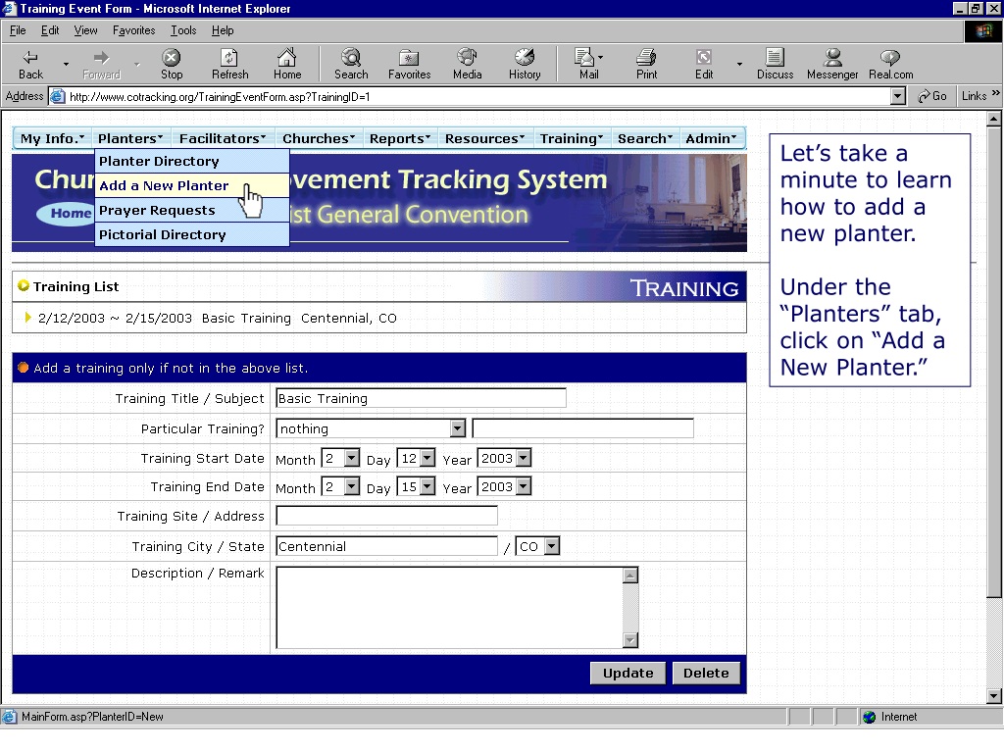Open the Particular Training dropdown
This screenshot has height=753, width=1004.
tap(457, 428)
